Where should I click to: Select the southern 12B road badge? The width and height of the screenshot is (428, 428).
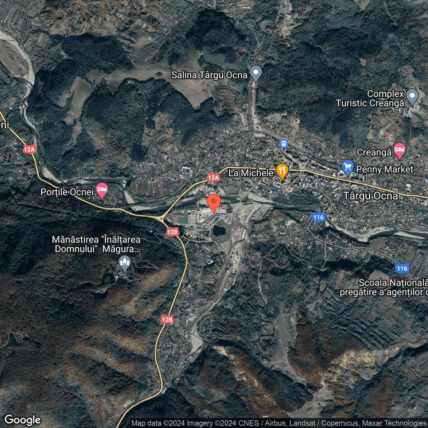(167, 319)
